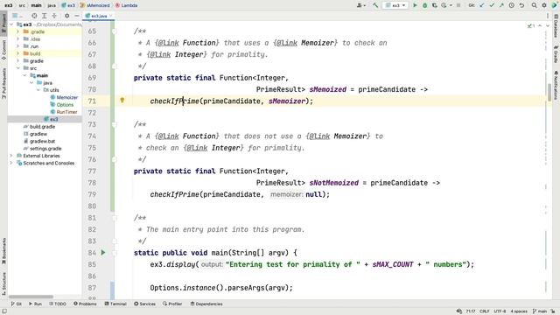
Task: Click the editor vertical scrollbar thumb
Action: [x=549, y=92]
